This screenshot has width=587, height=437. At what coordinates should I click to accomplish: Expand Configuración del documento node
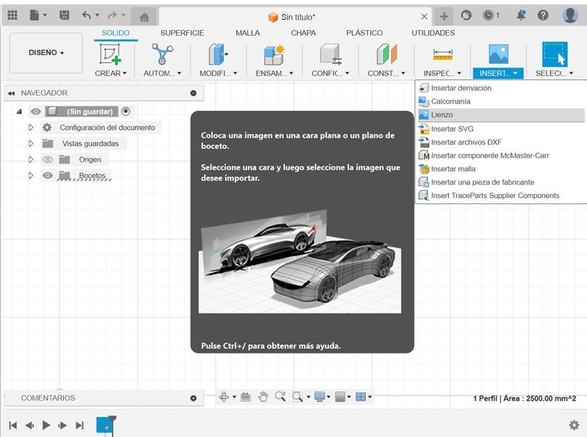[30, 128]
